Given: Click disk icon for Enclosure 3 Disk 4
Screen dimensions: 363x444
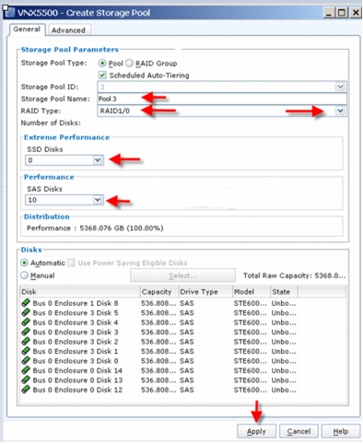Looking at the screenshot, I should click(x=26, y=322).
